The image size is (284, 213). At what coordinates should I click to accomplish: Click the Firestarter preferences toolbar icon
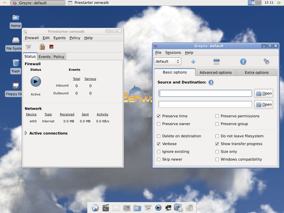tap(29, 47)
